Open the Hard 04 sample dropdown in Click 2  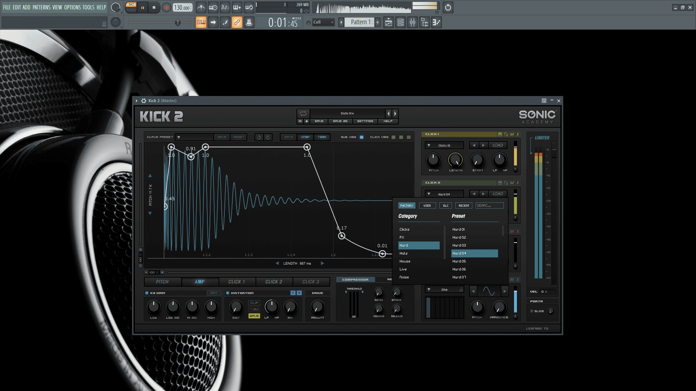pyautogui.click(x=444, y=194)
